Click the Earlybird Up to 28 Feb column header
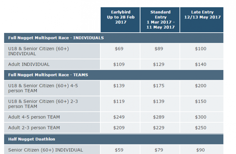236x154 pixels. pyautogui.click(x=120, y=20)
